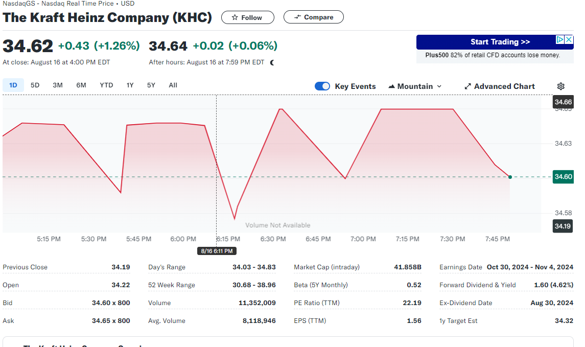The width and height of the screenshot is (585, 347).
Task: Switch to 5D time range
Action: point(35,85)
